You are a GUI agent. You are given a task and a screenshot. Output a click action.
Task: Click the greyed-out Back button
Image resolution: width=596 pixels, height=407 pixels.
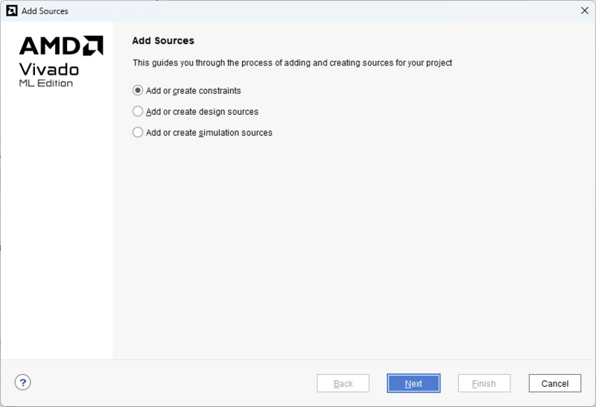pyautogui.click(x=343, y=383)
